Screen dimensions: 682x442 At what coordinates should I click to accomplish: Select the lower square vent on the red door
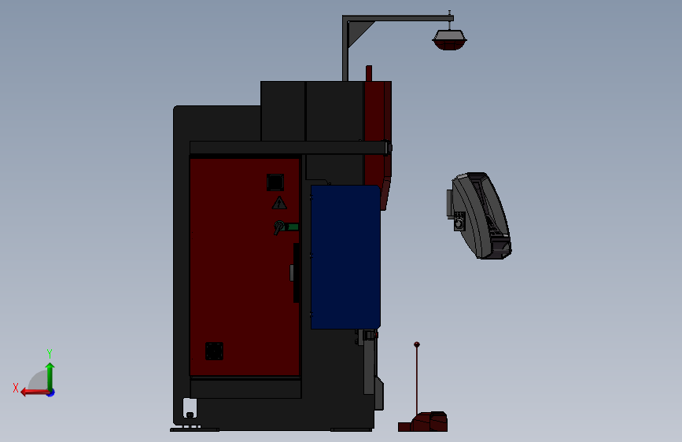pos(214,351)
